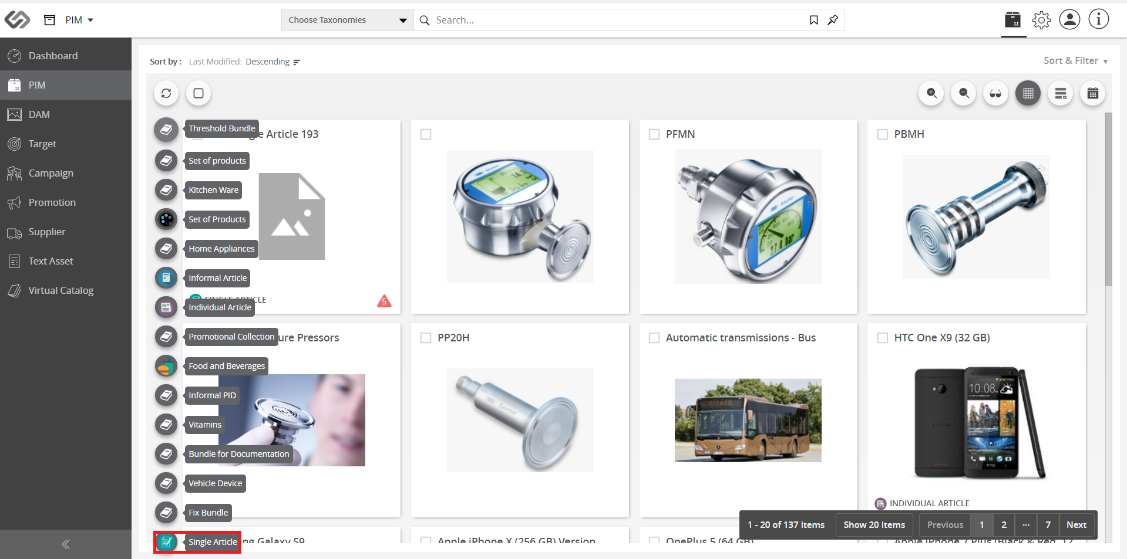1127x559 pixels.
Task: Click the Fix Bundle icon
Action: pos(166,512)
